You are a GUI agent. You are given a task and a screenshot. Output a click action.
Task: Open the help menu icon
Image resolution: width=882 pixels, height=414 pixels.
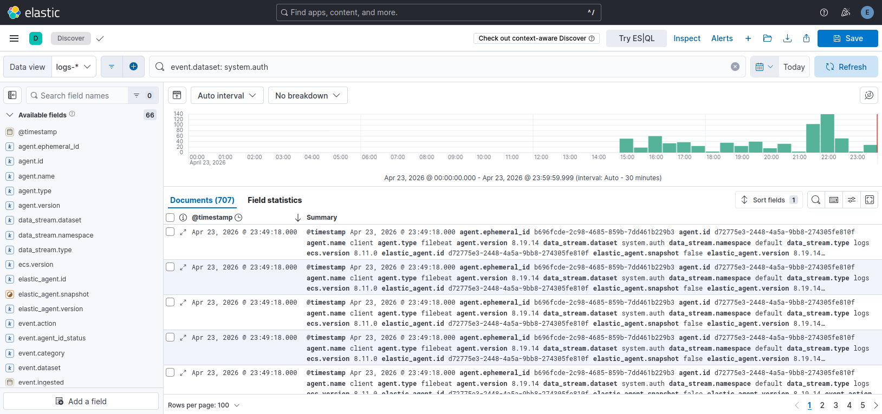click(x=823, y=12)
